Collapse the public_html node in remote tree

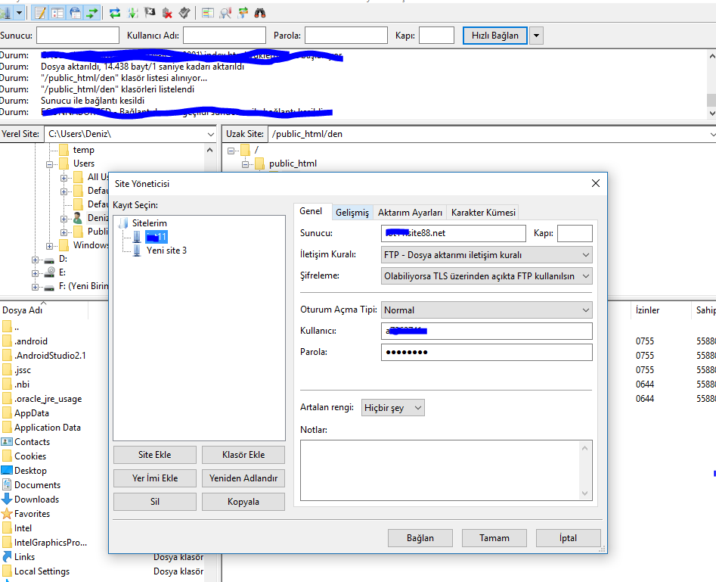coord(245,164)
